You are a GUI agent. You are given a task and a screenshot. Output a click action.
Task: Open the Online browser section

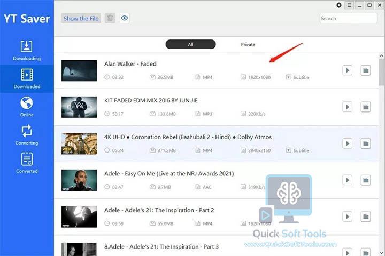[x=27, y=107]
